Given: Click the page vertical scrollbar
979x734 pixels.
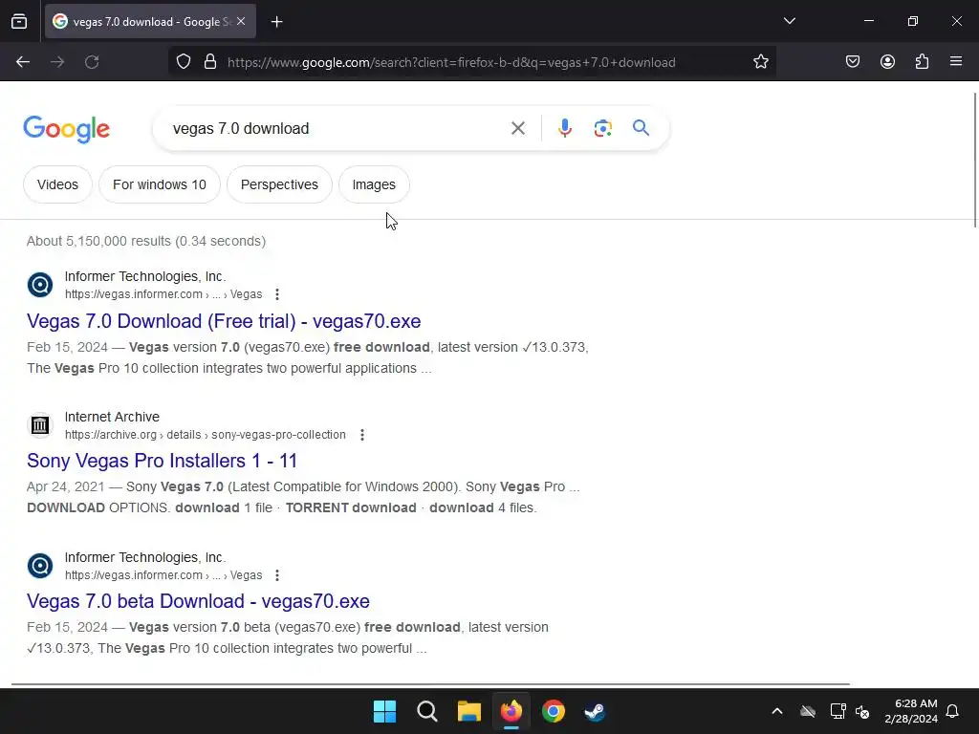Looking at the screenshot, I should [974, 161].
